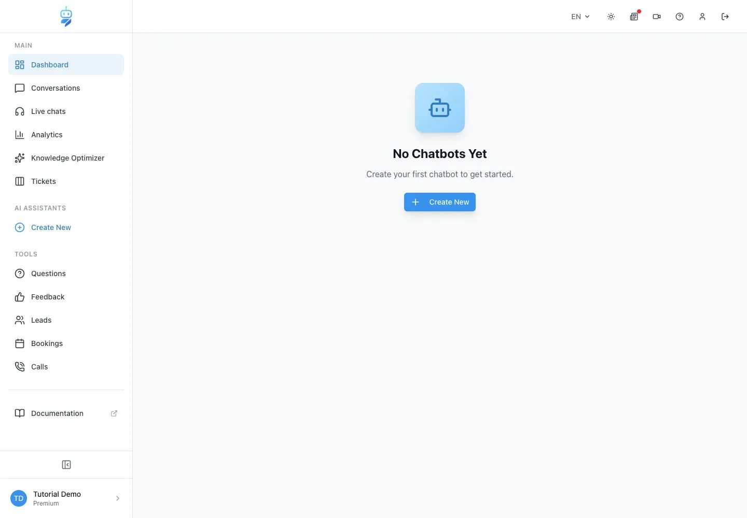
Task: Click the robot chatbot icon tile
Action: pos(440,108)
